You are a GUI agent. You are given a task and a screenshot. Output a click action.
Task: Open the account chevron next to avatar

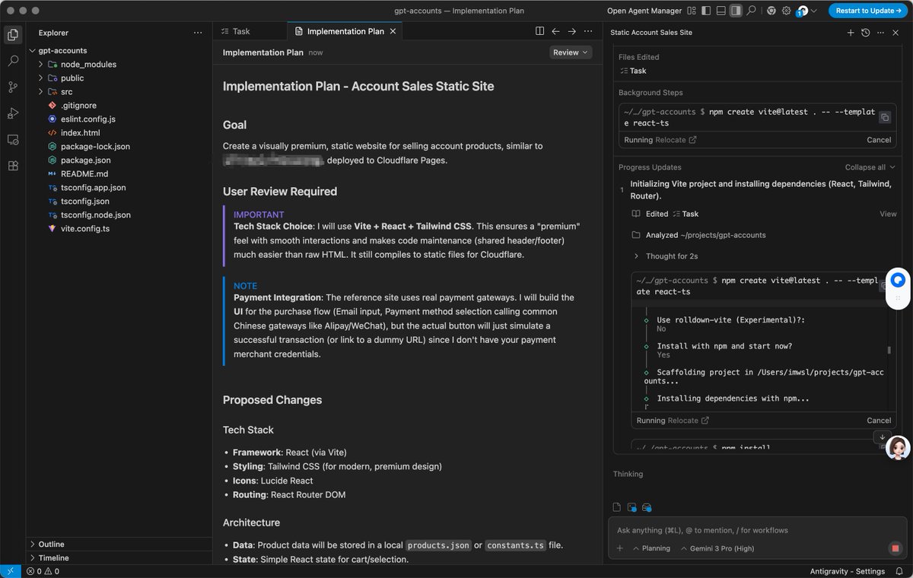(x=814, y=11)
